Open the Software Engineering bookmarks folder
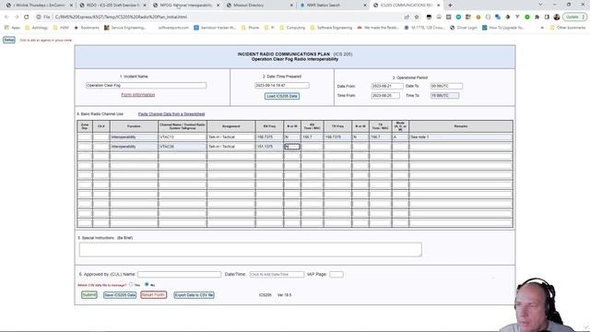Image resolution: width=590 pixels, height=332 pixels. [x=331, y=28]
